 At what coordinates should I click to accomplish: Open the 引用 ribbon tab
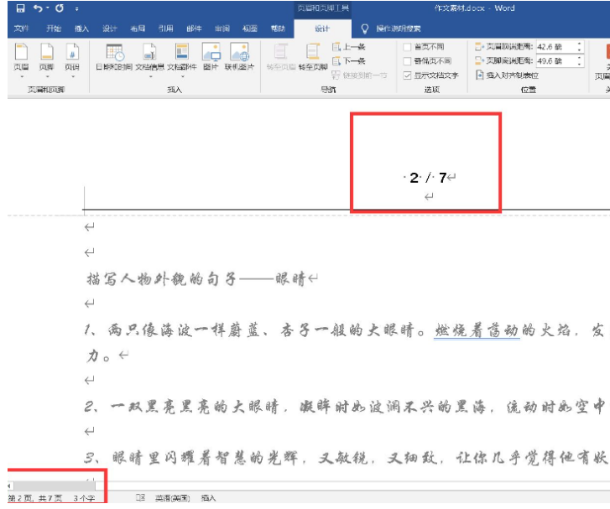click(x=166, y=29)
